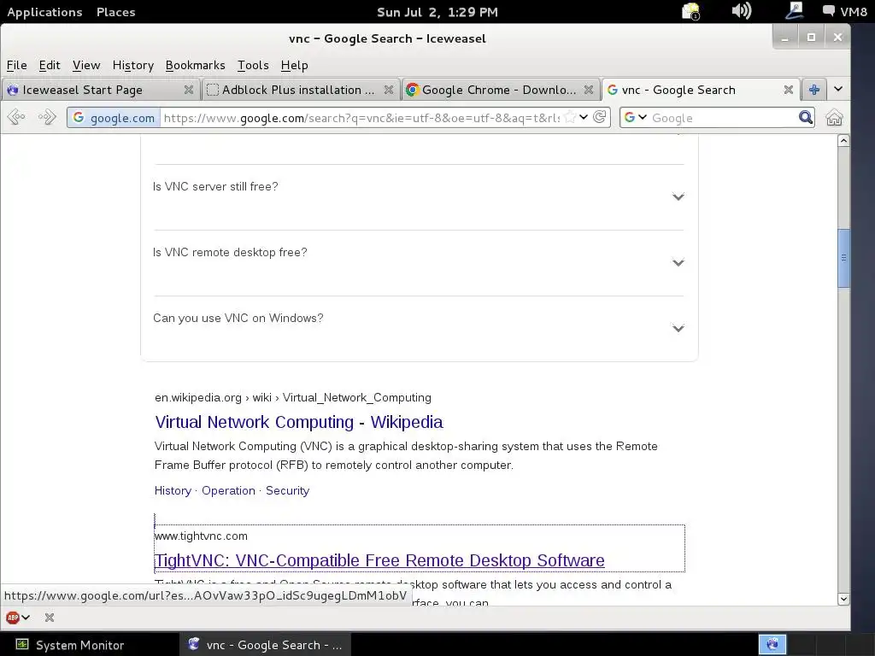Open the View menu
The width and height of the screenshot is (875, 656).
click(86, 65)
